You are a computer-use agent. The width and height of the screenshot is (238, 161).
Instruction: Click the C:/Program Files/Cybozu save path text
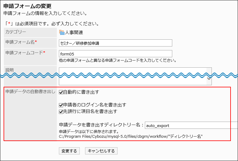(x=131, y=136)
